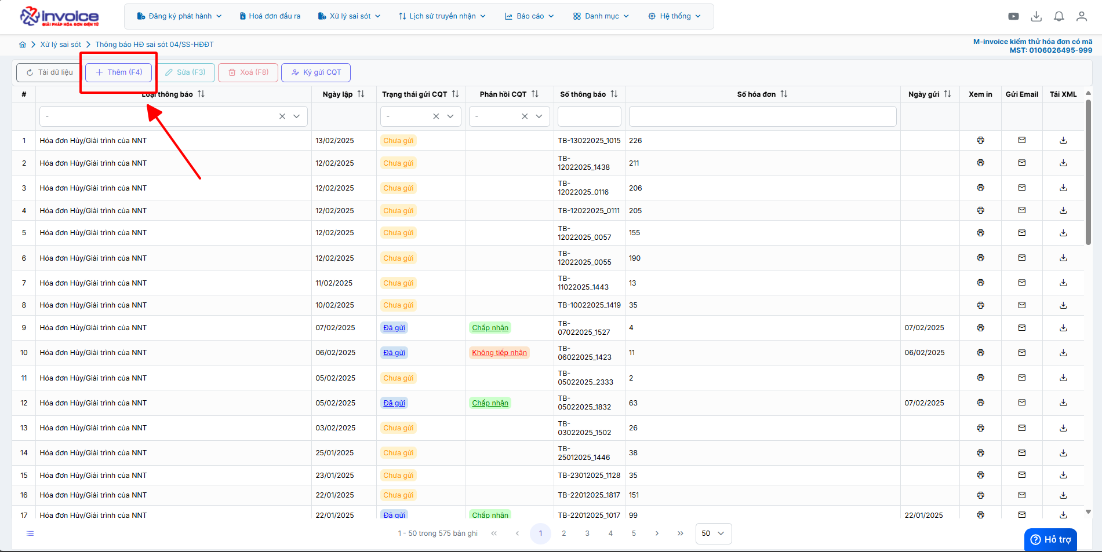Sort by Số hóa đơn column
This screenshot has height=552, width=1102.
pos(784,94)
